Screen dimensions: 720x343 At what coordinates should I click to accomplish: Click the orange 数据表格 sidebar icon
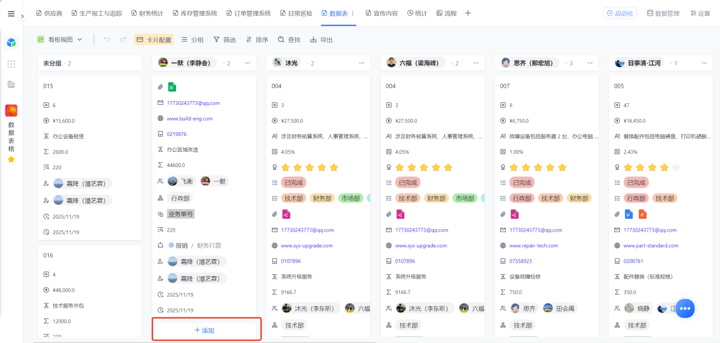11,111
